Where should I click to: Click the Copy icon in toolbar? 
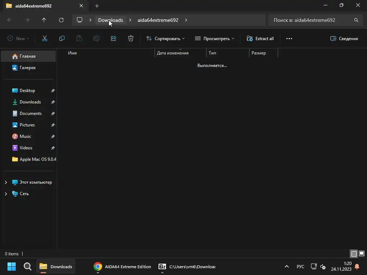62,38
